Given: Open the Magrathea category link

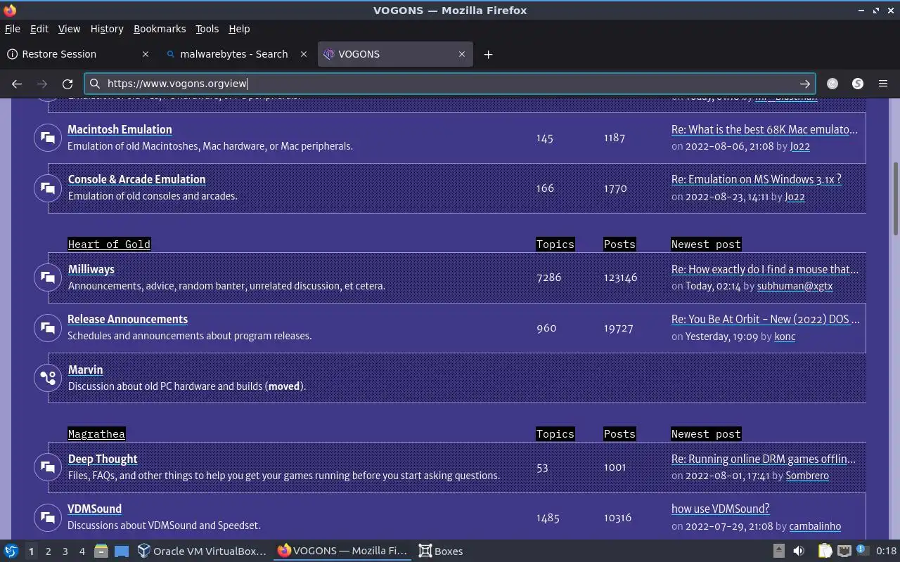Looking at the screenshot, I should [x=96, y=434].
